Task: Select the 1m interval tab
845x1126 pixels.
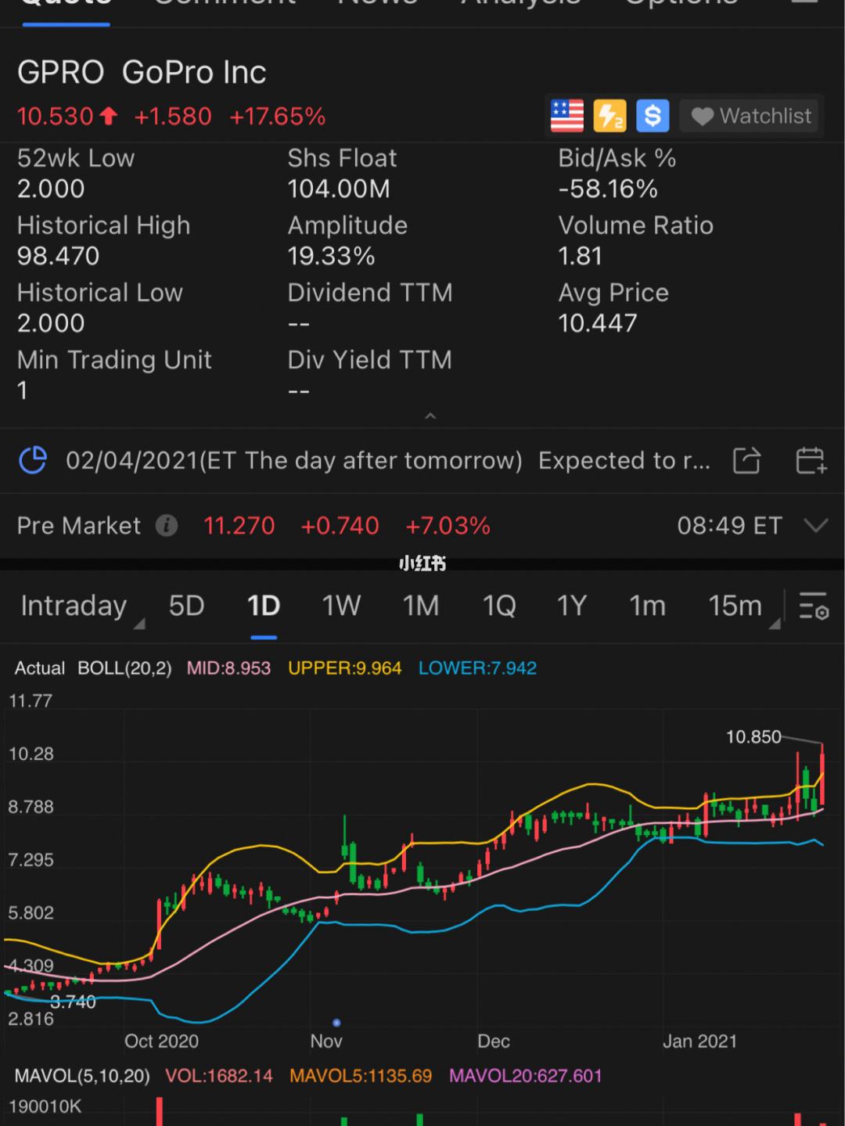Action: 648,606
